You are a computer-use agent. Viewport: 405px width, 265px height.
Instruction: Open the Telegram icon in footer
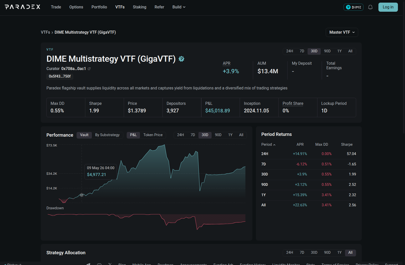(x=88, y=264)
